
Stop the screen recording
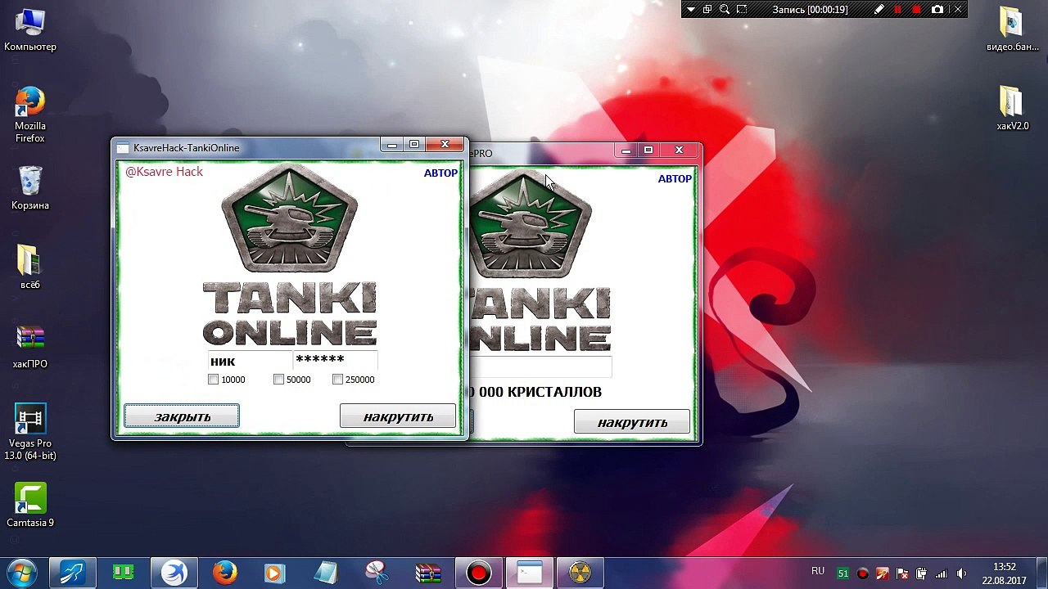coord(917,10)
